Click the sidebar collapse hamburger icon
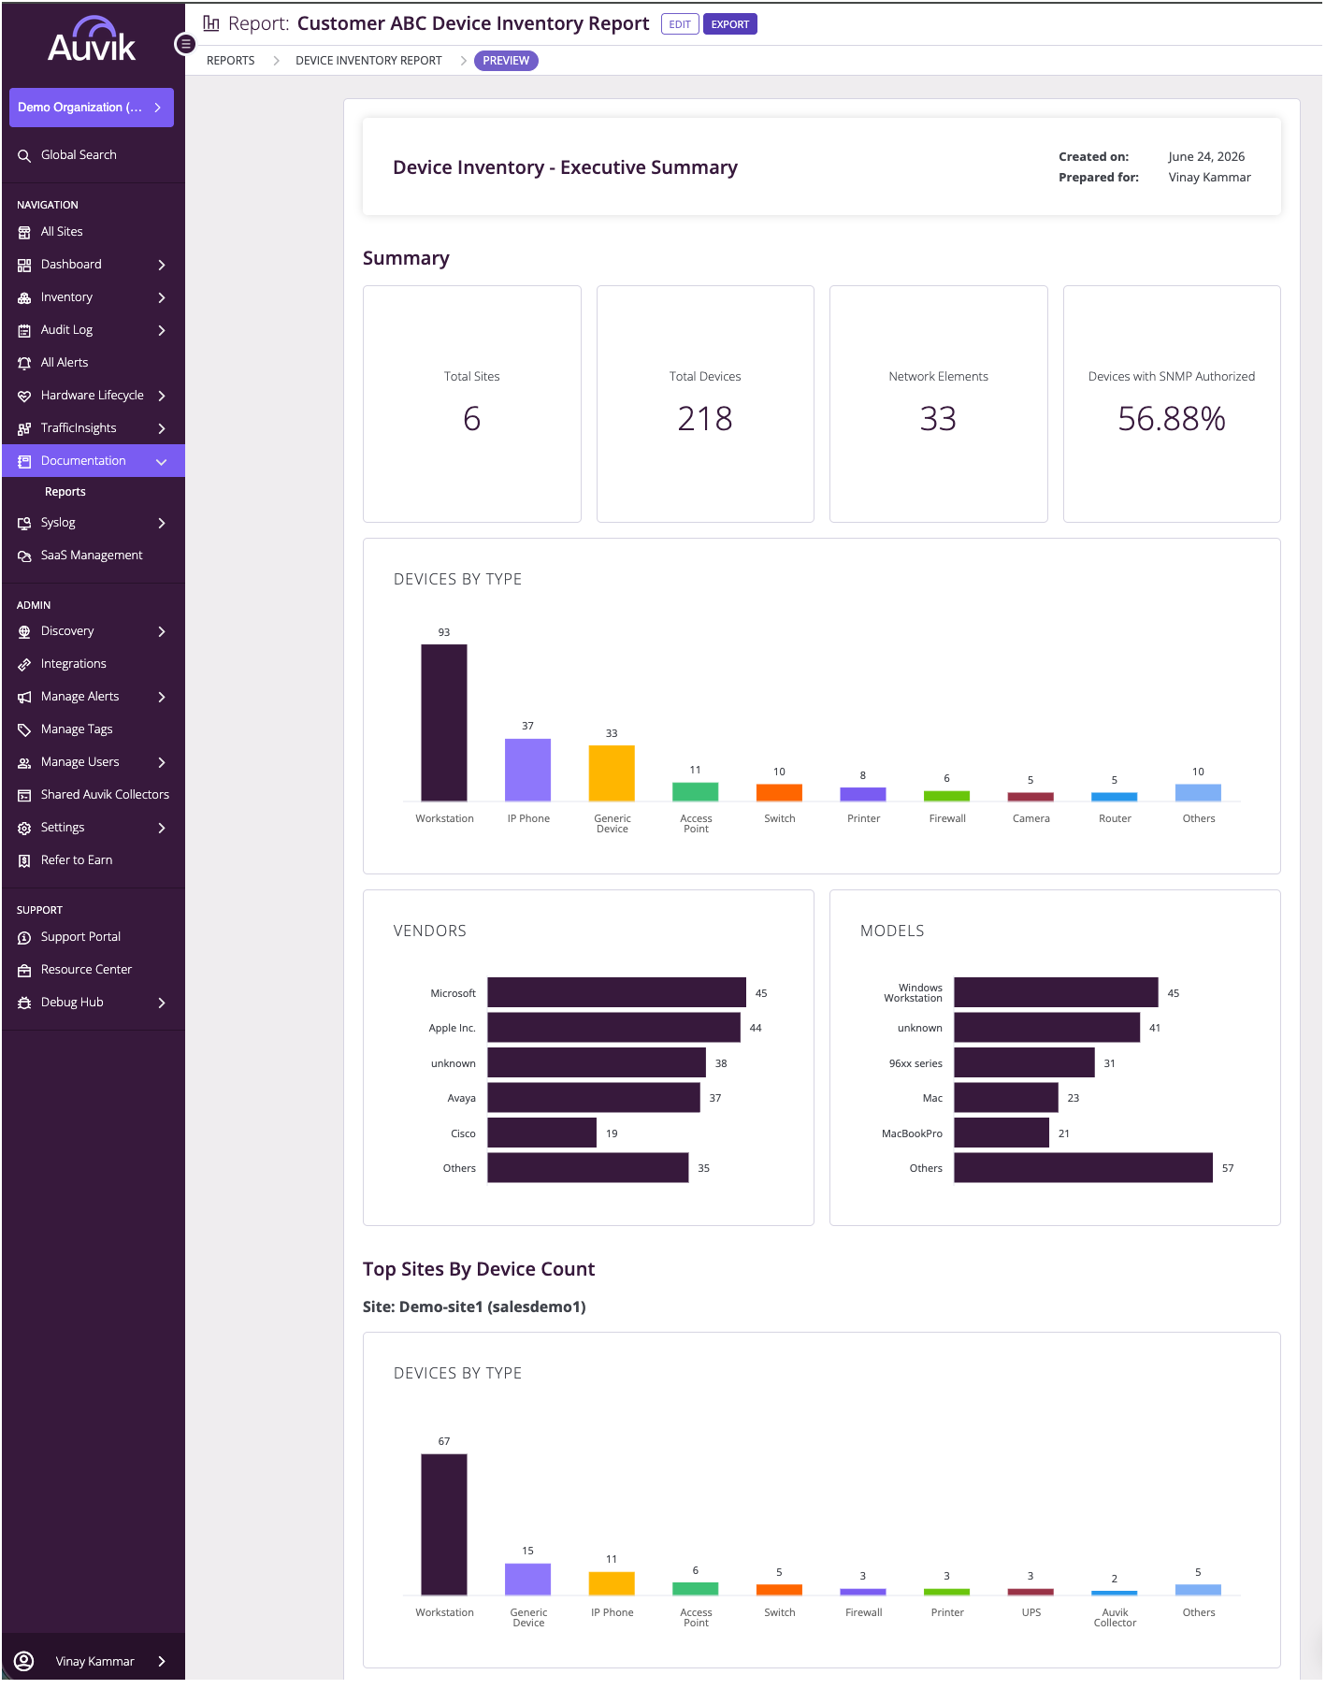Screen dimensions: 1326x1689 185,44
